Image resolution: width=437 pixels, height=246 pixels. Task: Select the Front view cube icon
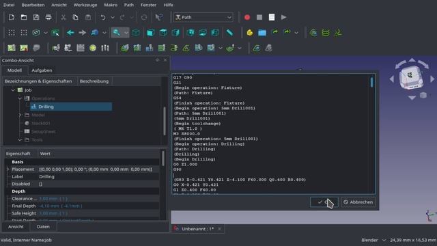coord(151,33)
